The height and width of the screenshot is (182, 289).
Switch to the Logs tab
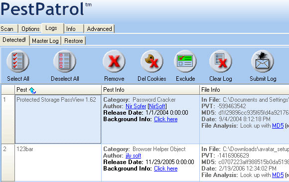[53, 28]
